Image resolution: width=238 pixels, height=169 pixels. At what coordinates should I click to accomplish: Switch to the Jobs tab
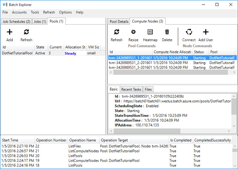40,22
